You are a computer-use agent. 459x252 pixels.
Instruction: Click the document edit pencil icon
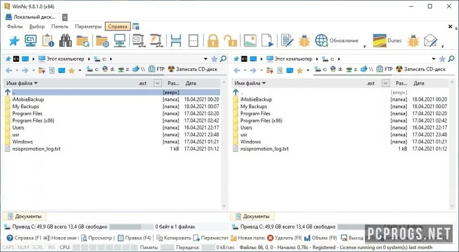tap(287, 41)
